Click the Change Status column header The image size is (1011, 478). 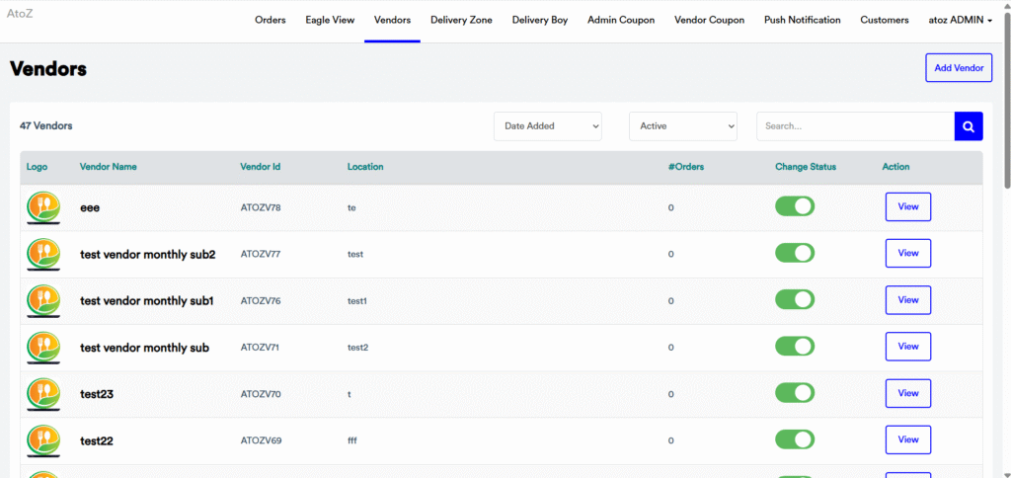pyautogui.click(x=806, y=167)
